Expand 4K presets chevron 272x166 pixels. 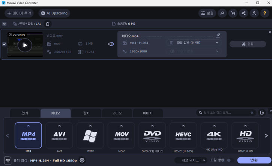[214, 126]
